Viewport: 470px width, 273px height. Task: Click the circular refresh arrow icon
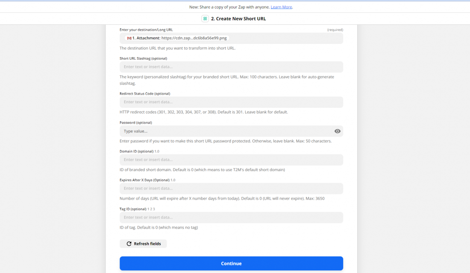[129, 244]
